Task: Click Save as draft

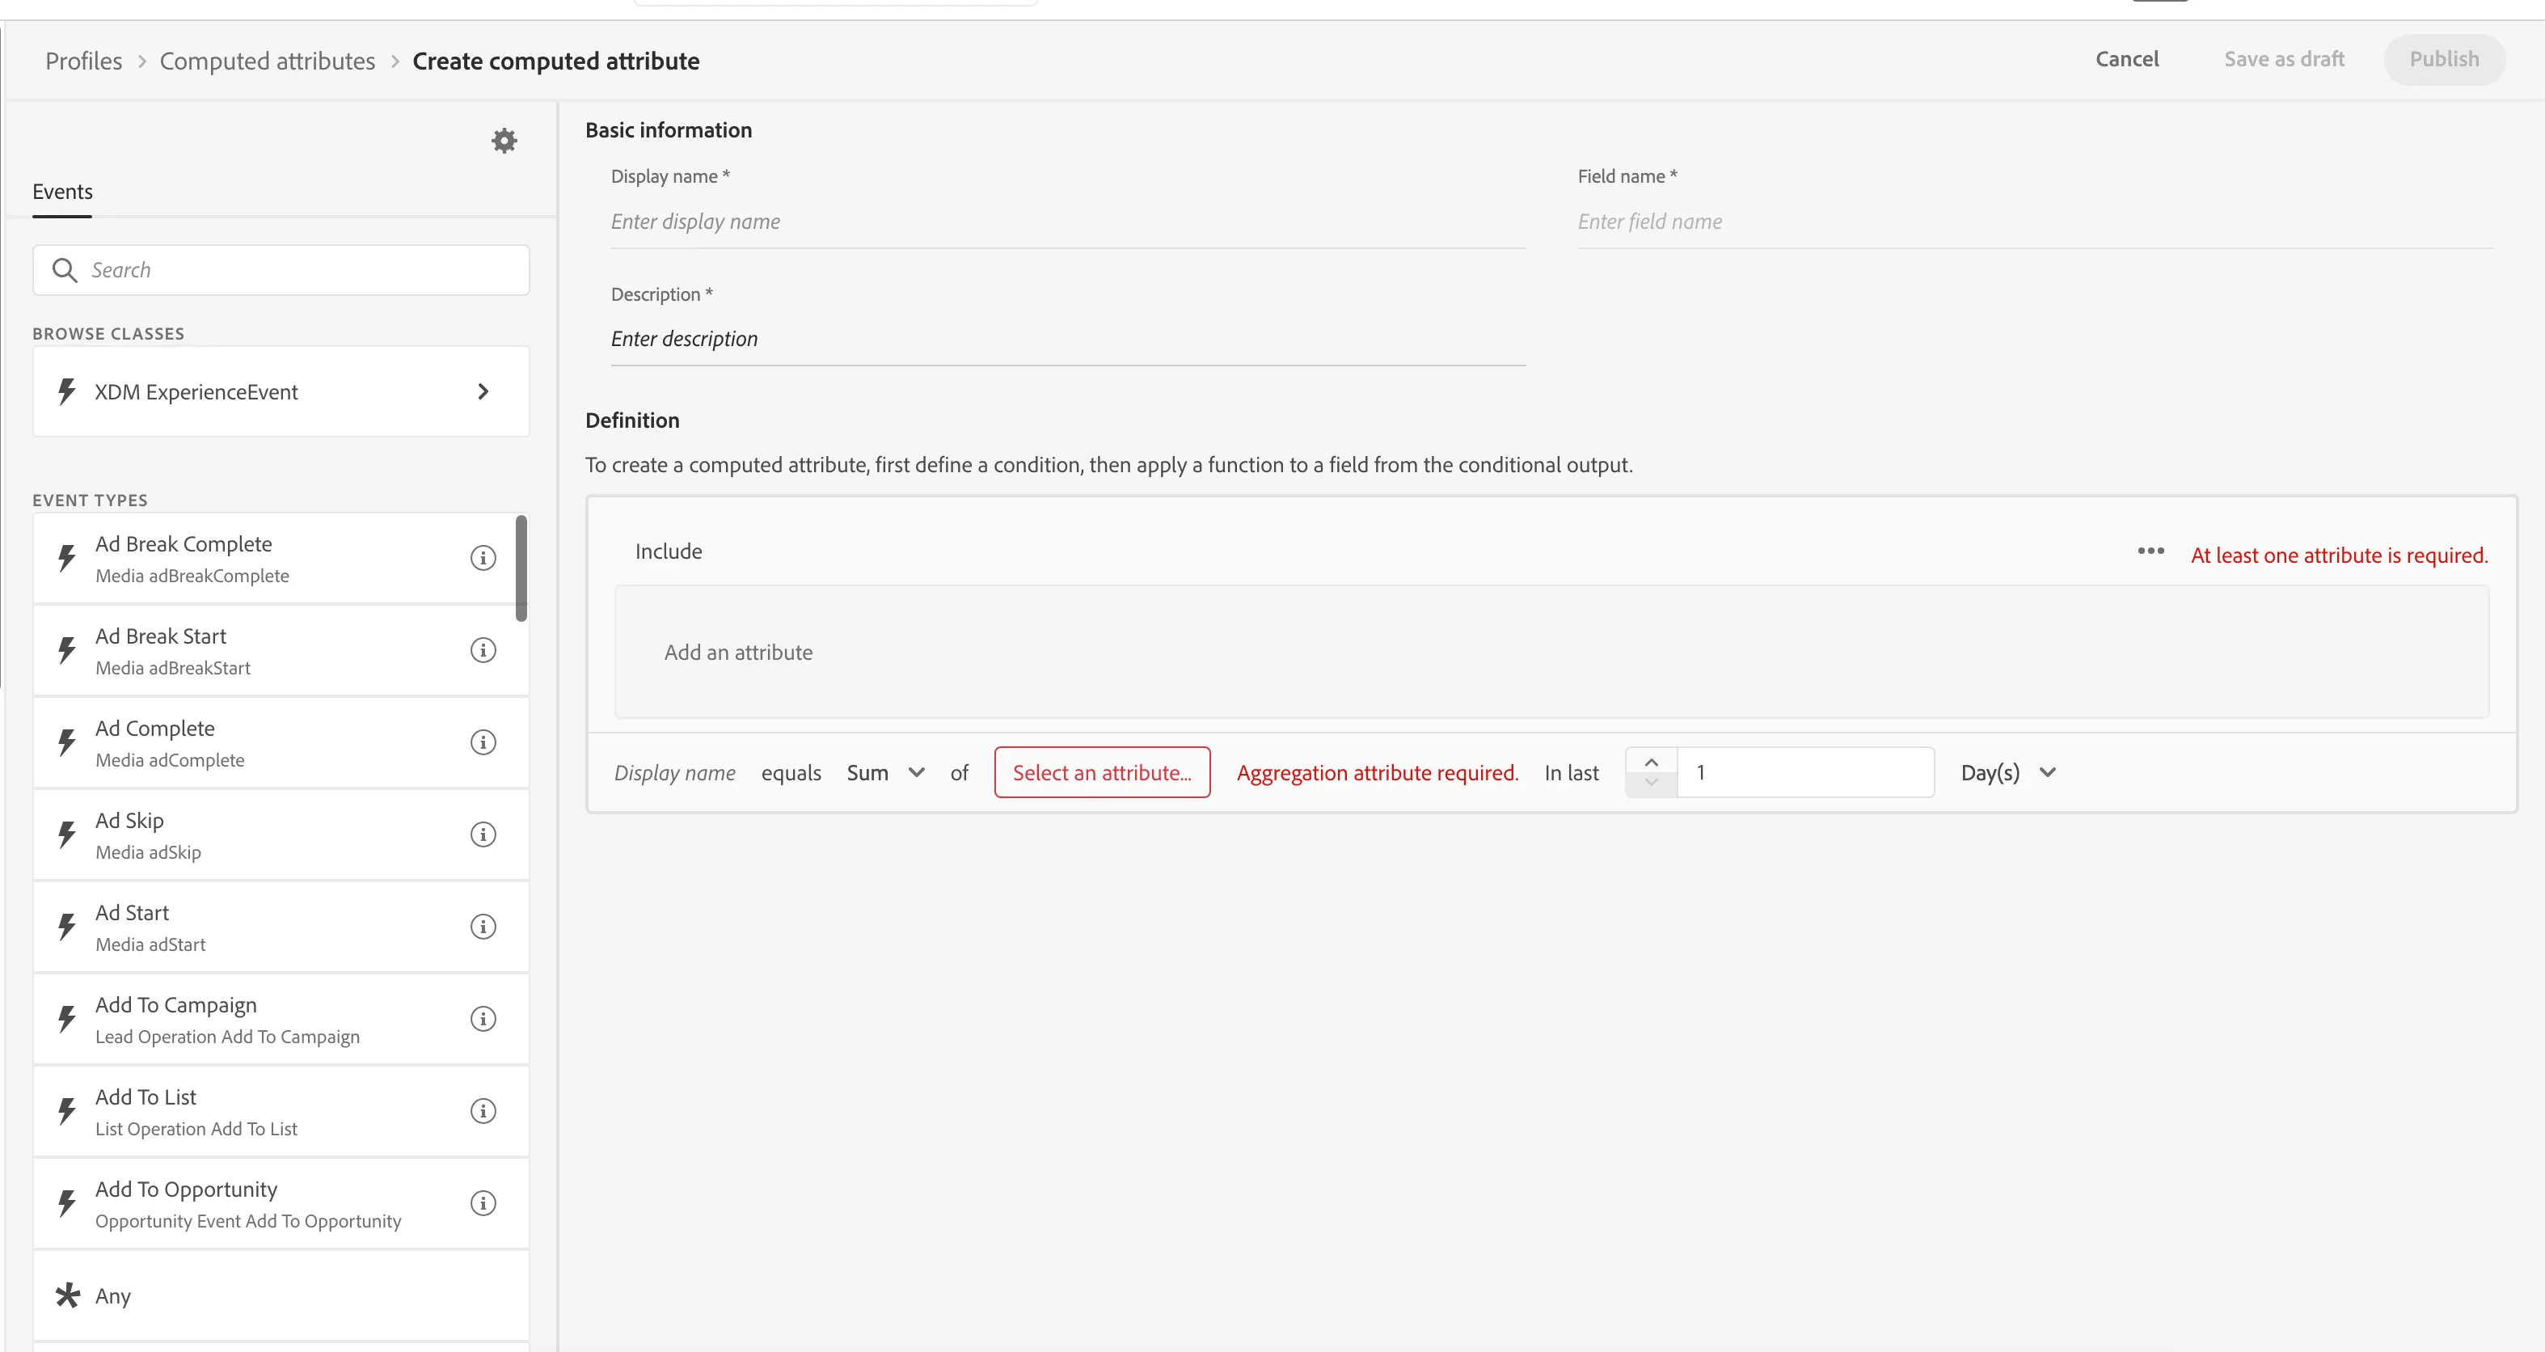Action: point(2284,59)
